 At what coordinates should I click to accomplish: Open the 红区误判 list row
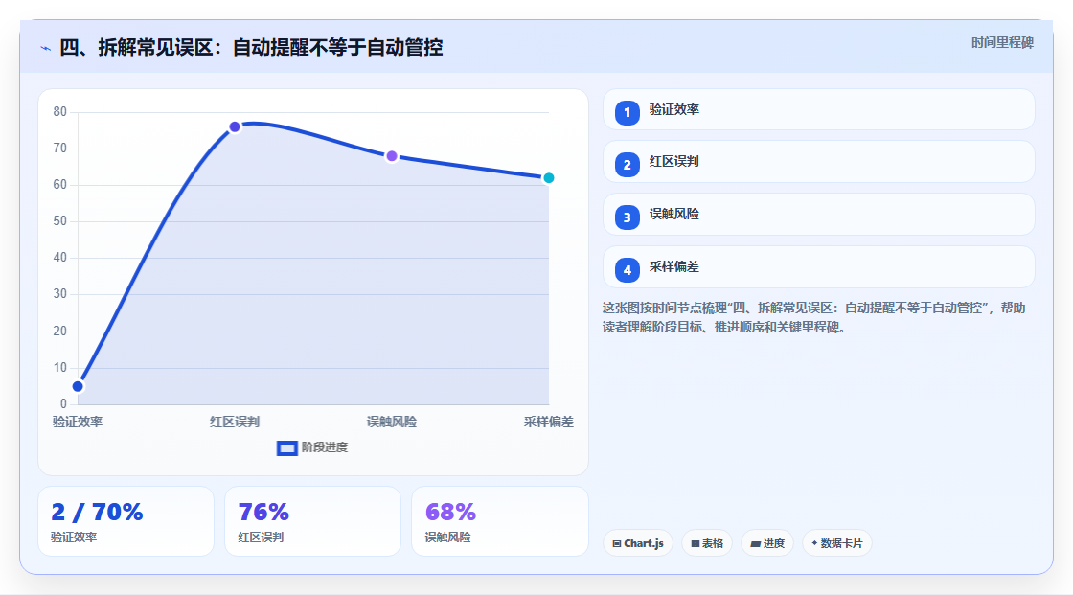(818, 162)
